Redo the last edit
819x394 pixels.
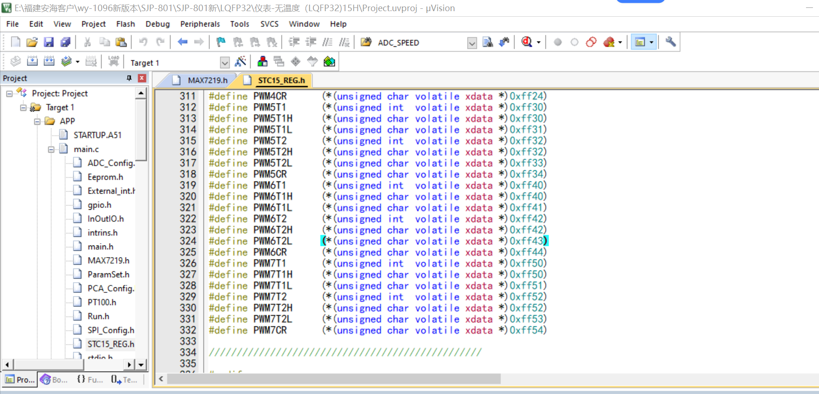click(x=160, y=42)
